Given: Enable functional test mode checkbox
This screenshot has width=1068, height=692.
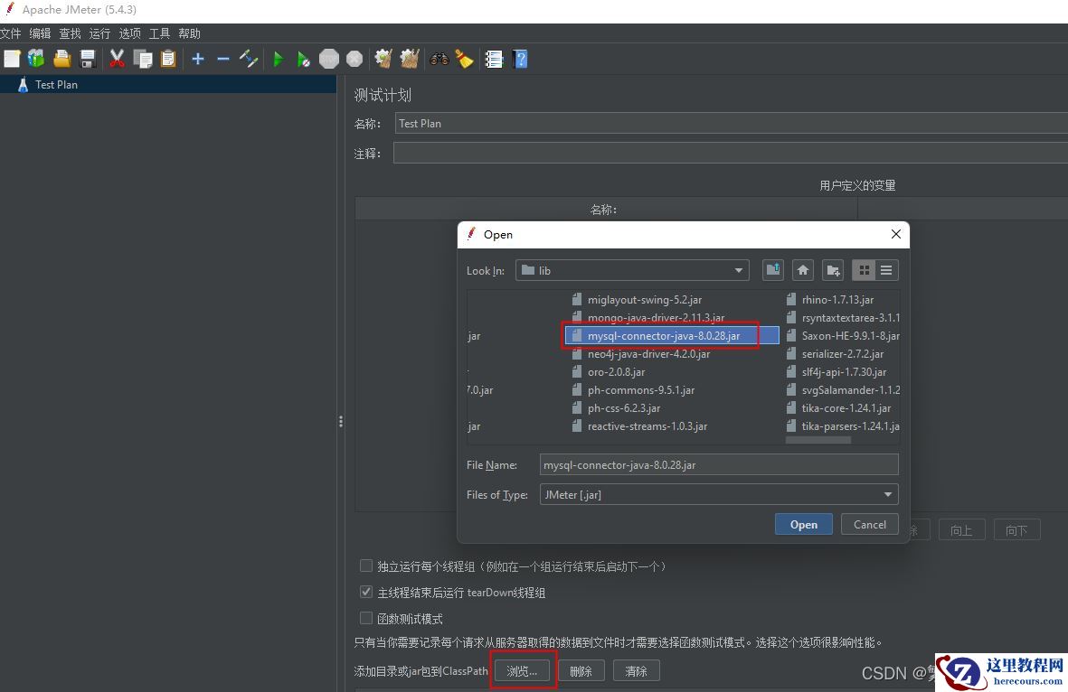Looking at the screenshot, I should pyautogui.click(x=365, y=618).
